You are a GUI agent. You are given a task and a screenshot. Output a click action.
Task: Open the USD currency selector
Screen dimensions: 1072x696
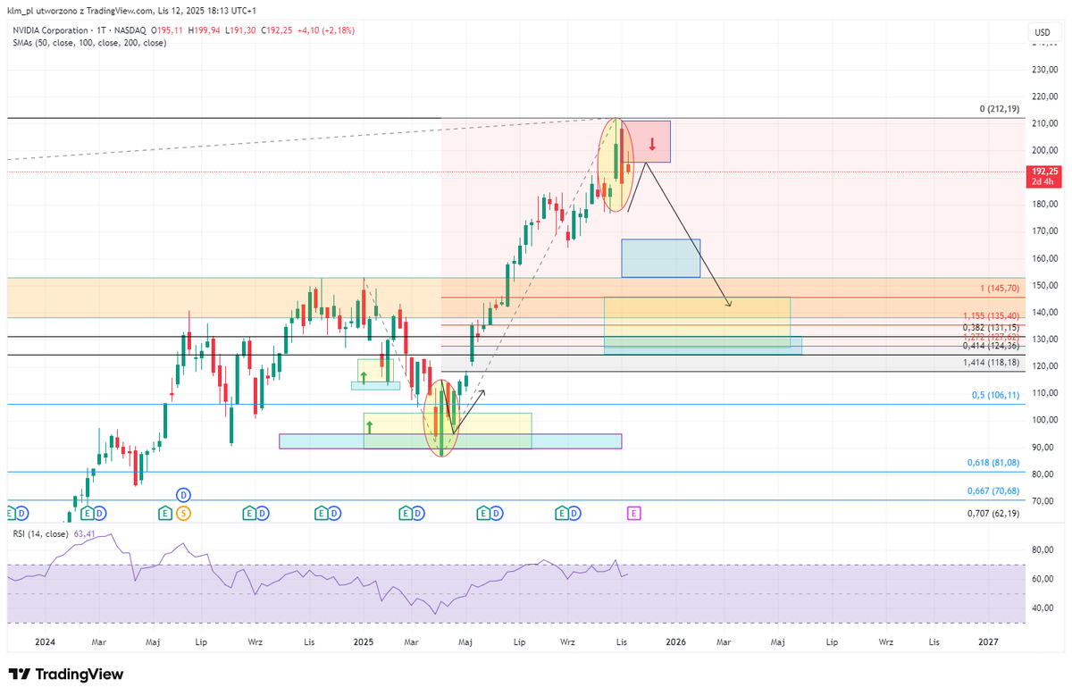pyautogui.click(x=1042, y=32)
